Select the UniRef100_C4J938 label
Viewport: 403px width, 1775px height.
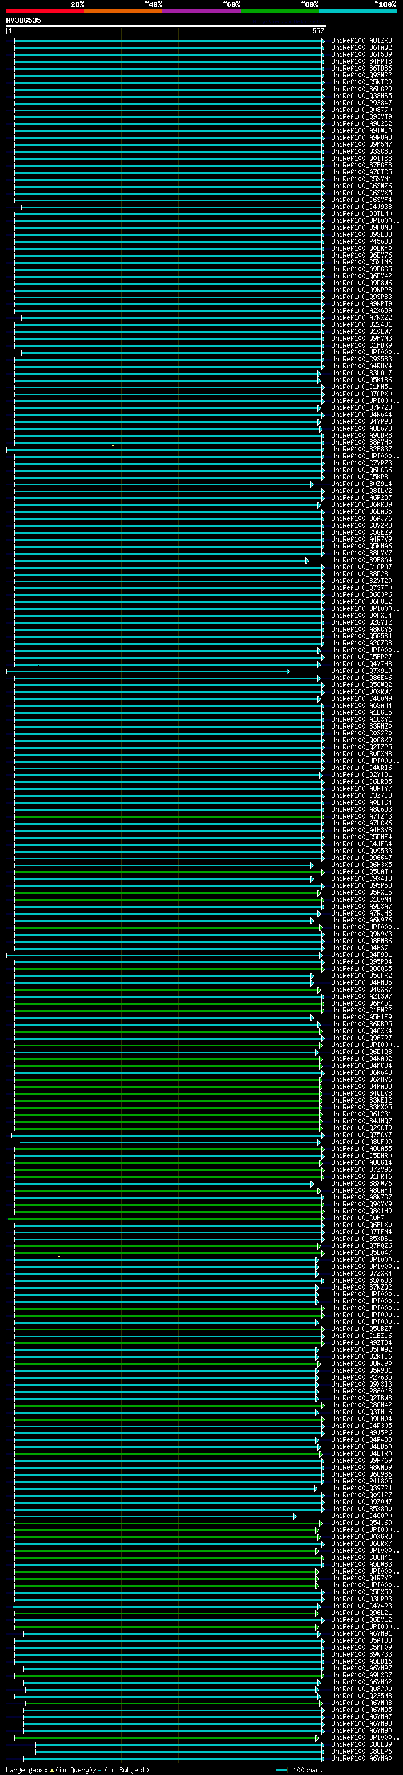[361, 207]
